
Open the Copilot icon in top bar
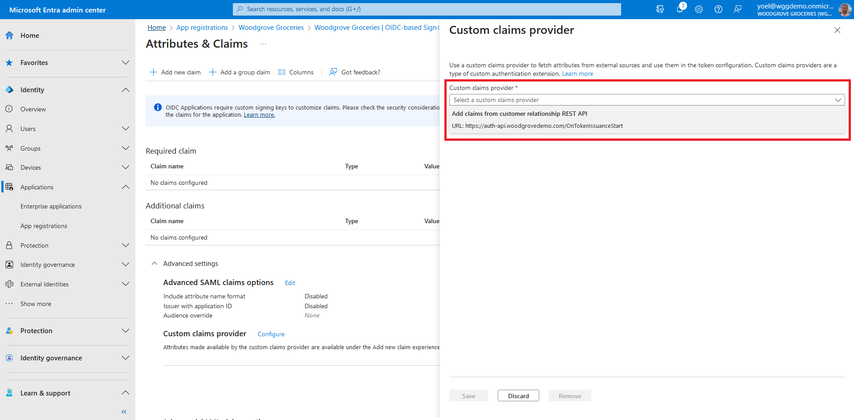point(660,9)
